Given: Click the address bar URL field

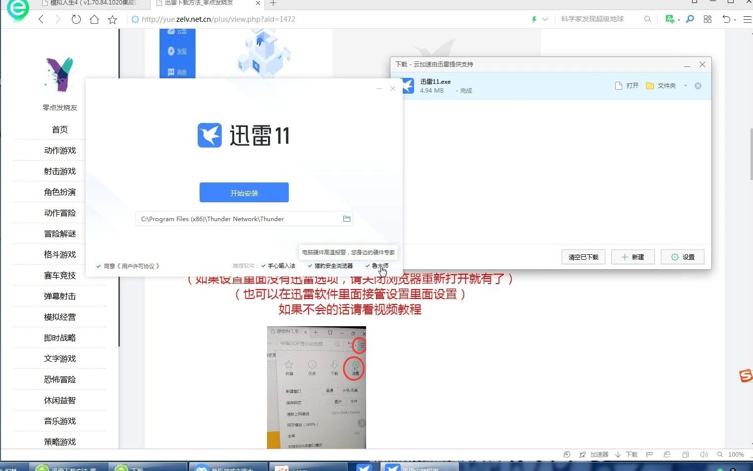Looking at the screenshot, I should (327, 19).
